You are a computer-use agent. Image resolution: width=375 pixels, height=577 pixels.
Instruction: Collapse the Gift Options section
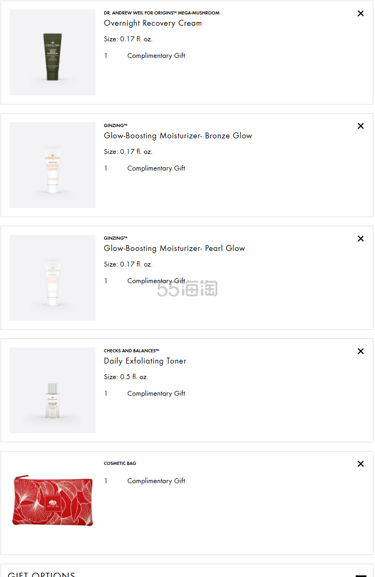click(x=361, y=575)
